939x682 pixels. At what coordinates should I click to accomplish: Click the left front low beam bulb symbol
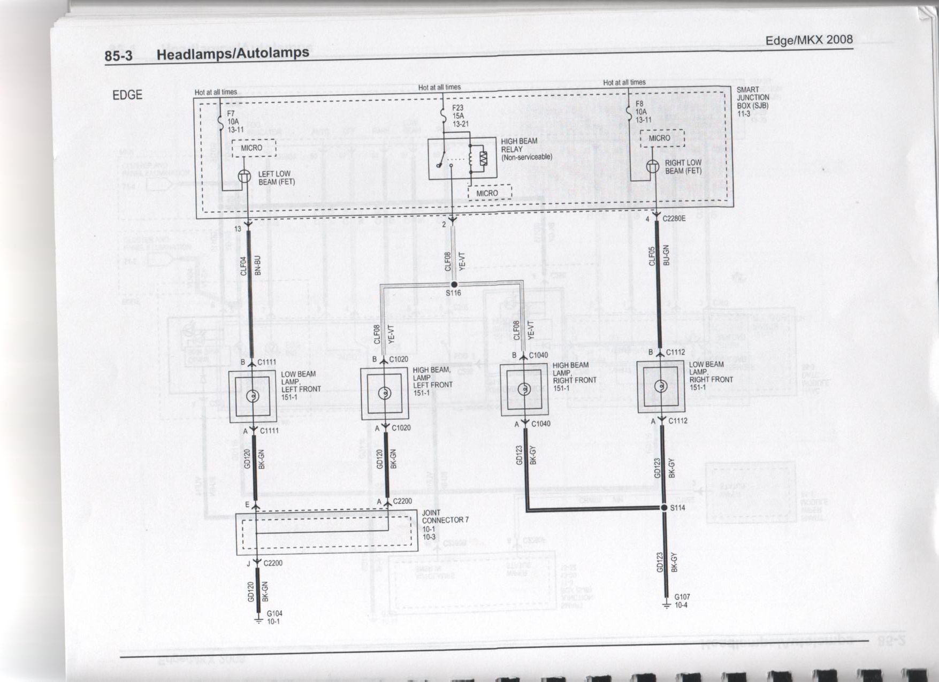[253, 396]
